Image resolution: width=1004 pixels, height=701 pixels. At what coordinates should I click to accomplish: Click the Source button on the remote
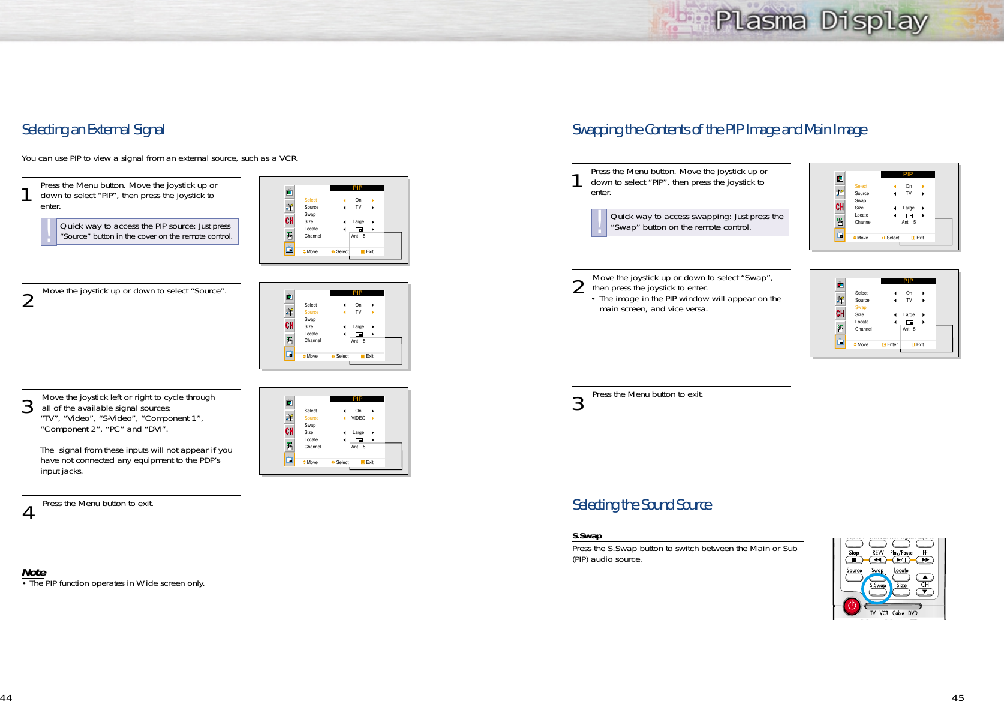click(854, 577)
